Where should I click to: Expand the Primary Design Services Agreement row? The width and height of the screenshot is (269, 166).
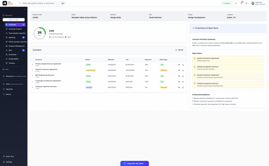(32, 65)
